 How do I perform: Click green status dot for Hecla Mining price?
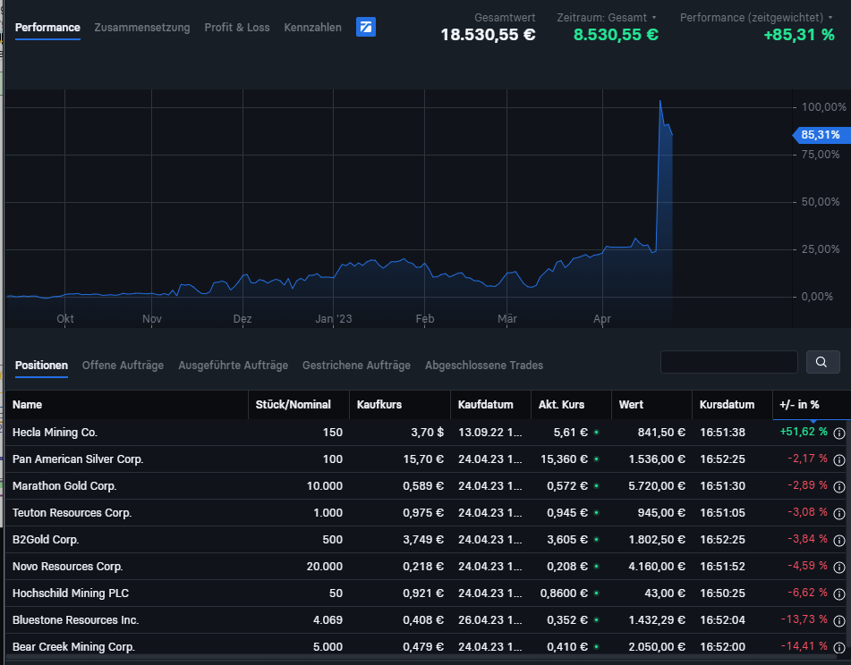(597, 433)
